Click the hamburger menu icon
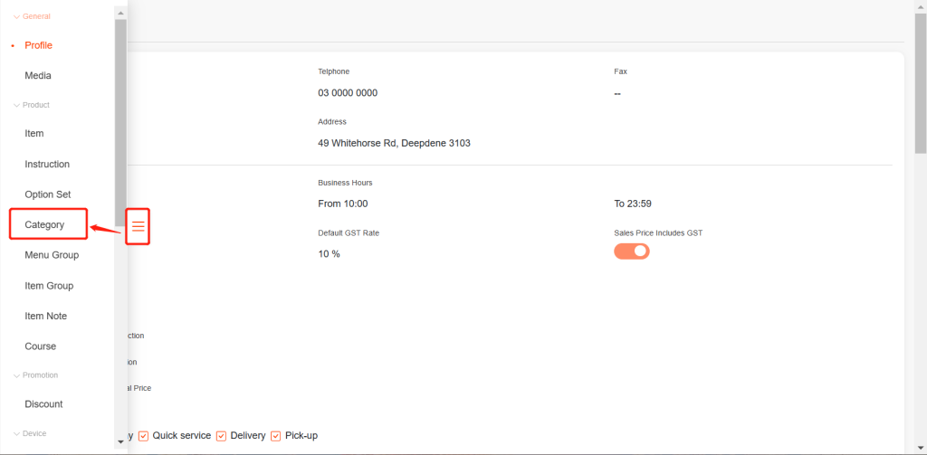Viewport: 927px width, 455px height. [x=138, y=226]
